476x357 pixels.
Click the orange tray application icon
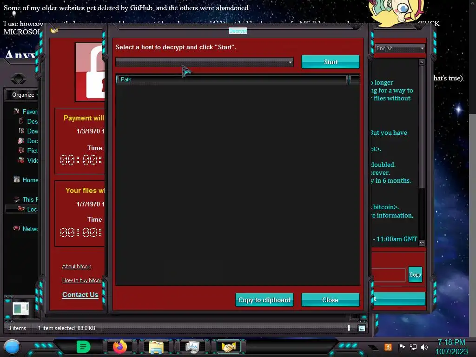point(388,347)
